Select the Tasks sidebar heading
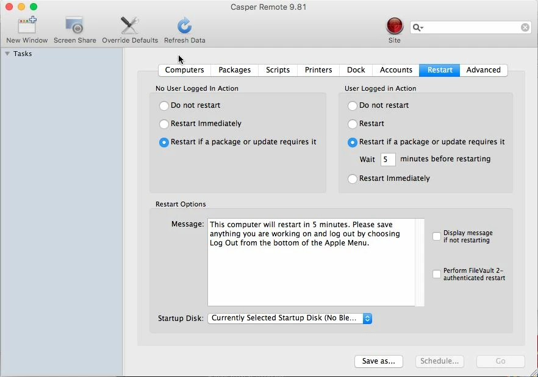This screenshot has width=538, height=377. point(23,54)
